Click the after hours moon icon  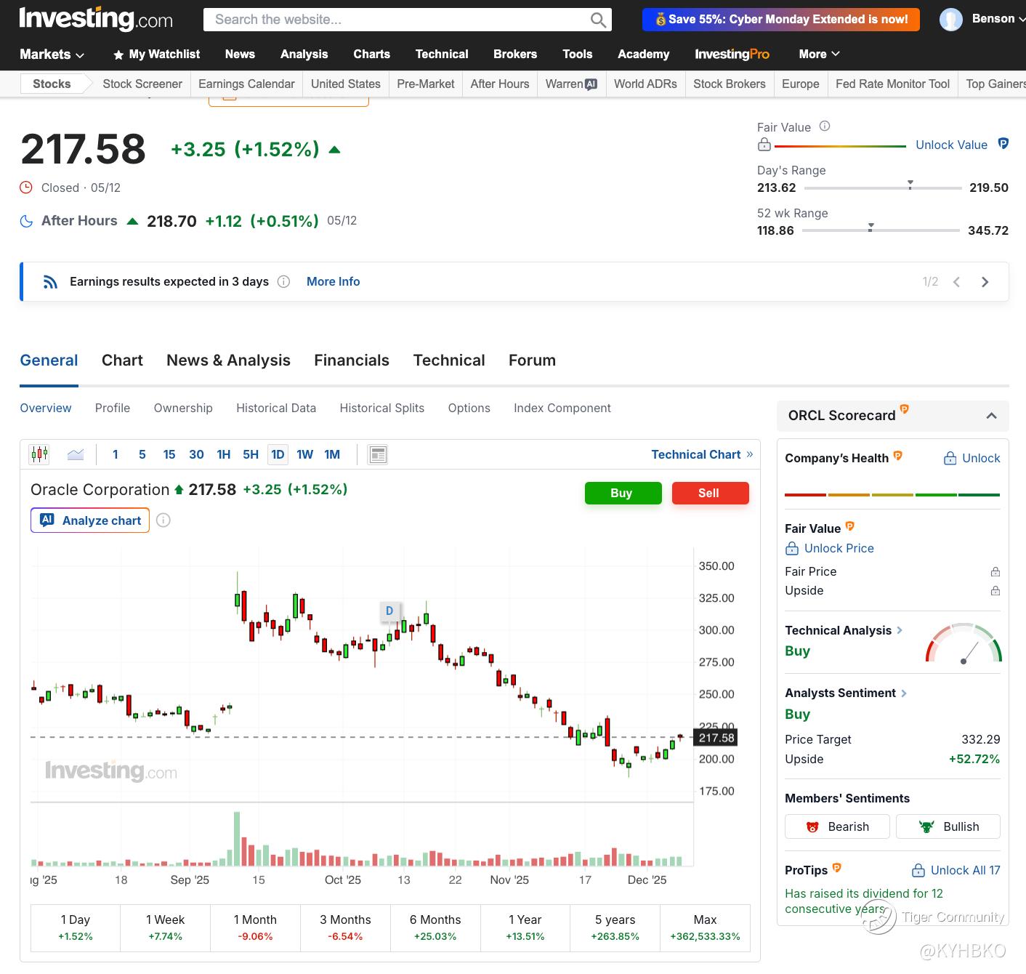click(x=26, y=221)
